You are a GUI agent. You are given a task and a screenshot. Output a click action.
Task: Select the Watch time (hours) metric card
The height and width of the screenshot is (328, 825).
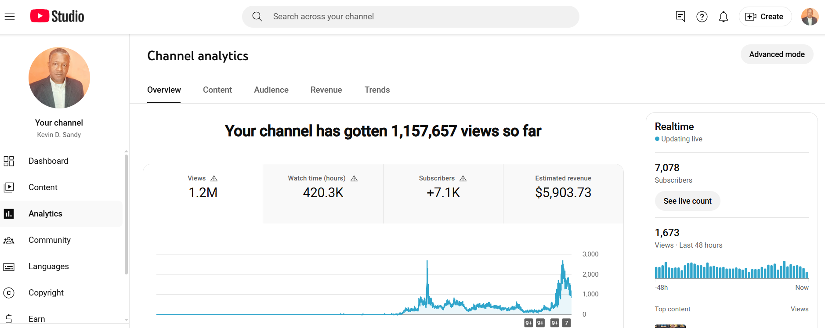tap(323, 194)
